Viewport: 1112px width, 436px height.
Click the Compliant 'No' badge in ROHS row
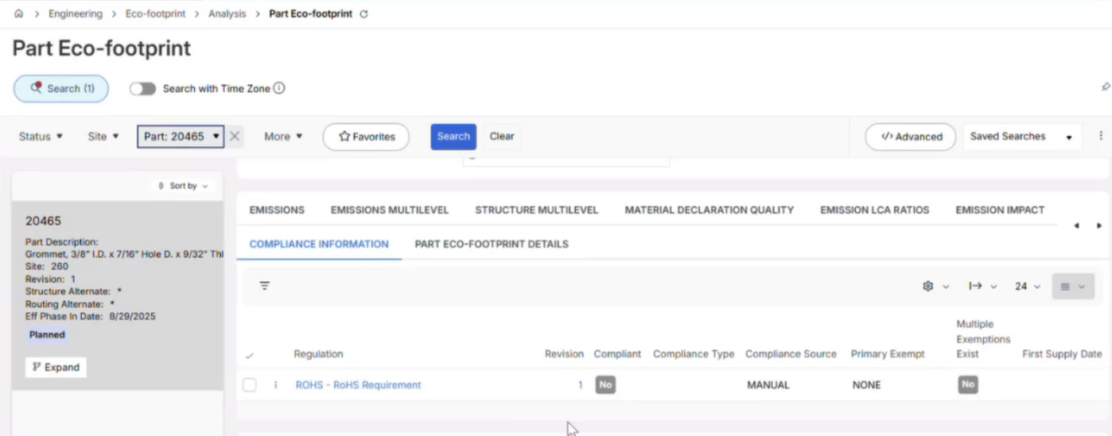tap(605, 385)
